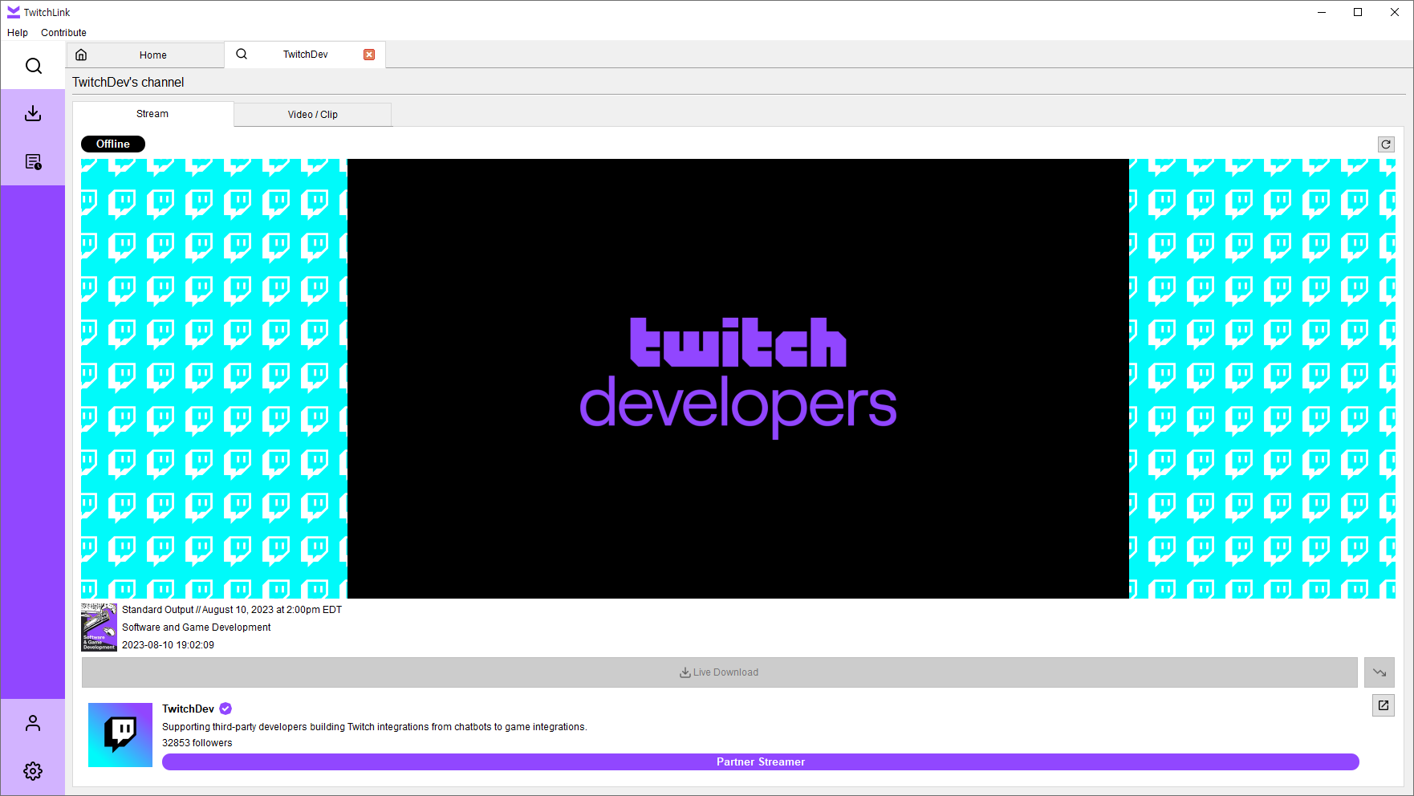Switch to the Home tab
This screenshot has width=1414, height=796.
tap(145, 55)
